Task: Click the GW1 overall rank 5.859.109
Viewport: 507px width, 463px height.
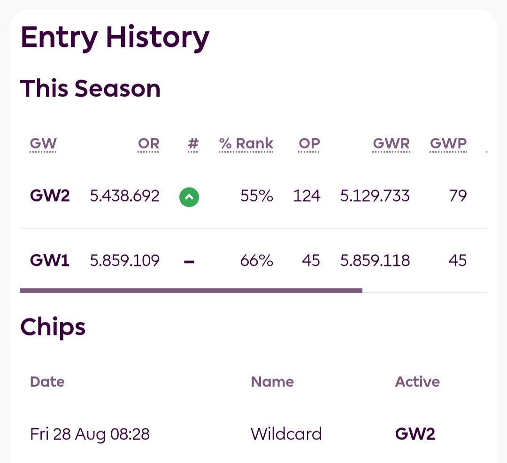Action: pos(125,260)
